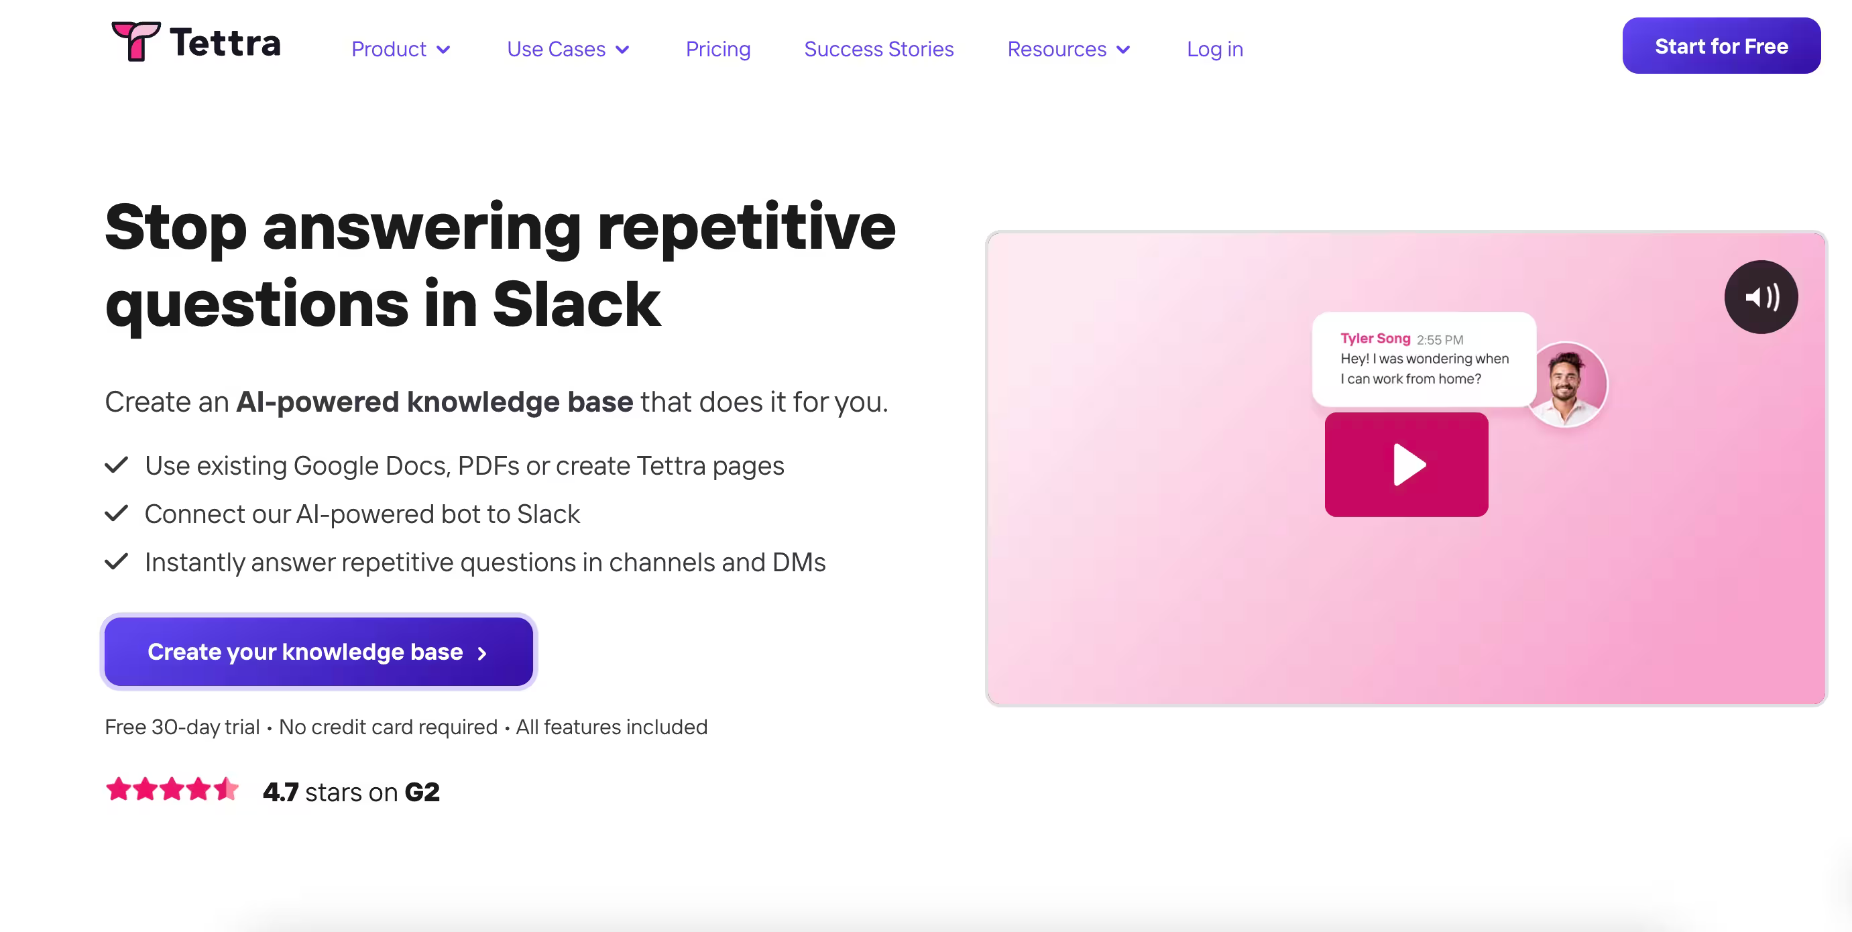The image size is (1852, 932).
Task: Click the five-star rating icons
Action: (172, 790)
